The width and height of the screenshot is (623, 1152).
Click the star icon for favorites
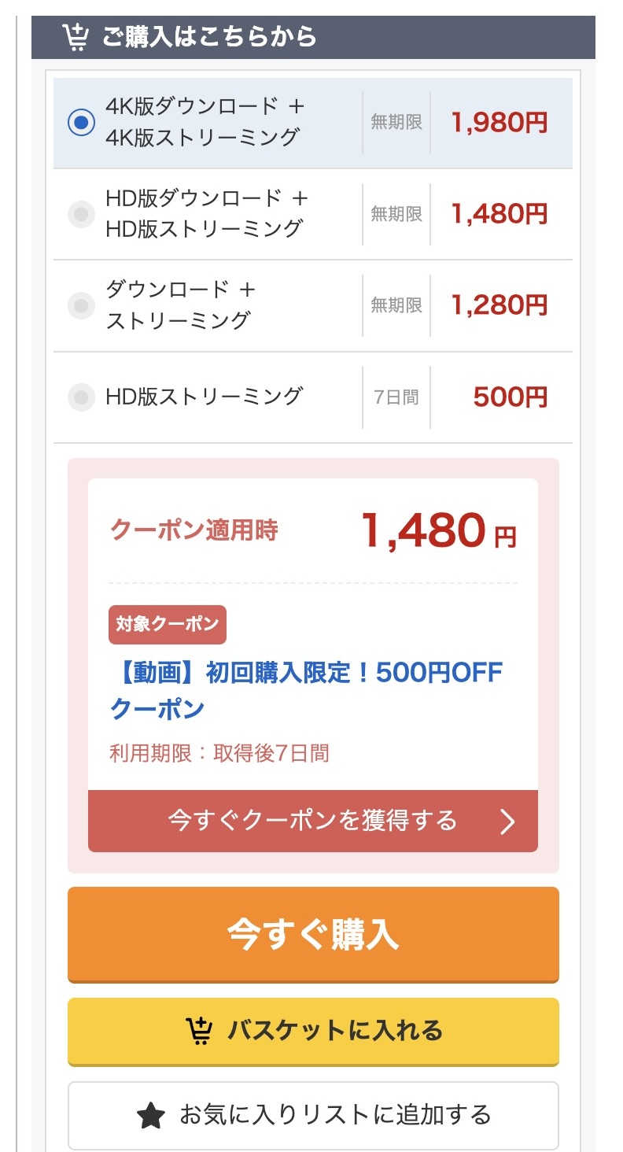151,1115
